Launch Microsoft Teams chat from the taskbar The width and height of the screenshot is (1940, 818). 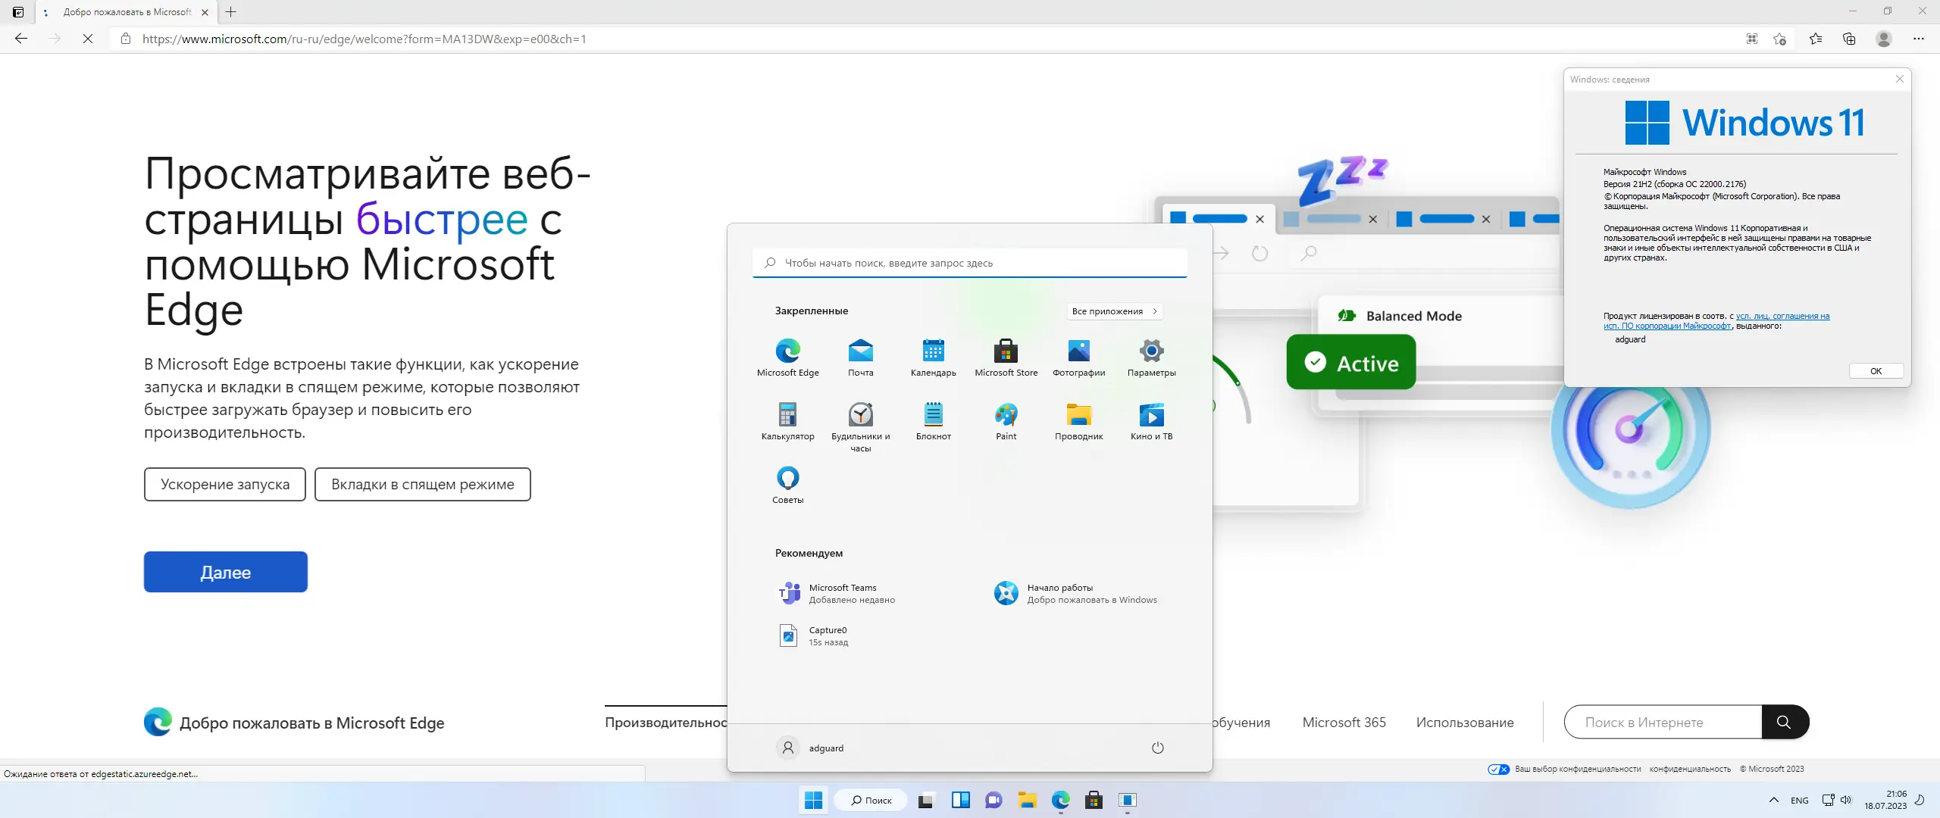993,800
